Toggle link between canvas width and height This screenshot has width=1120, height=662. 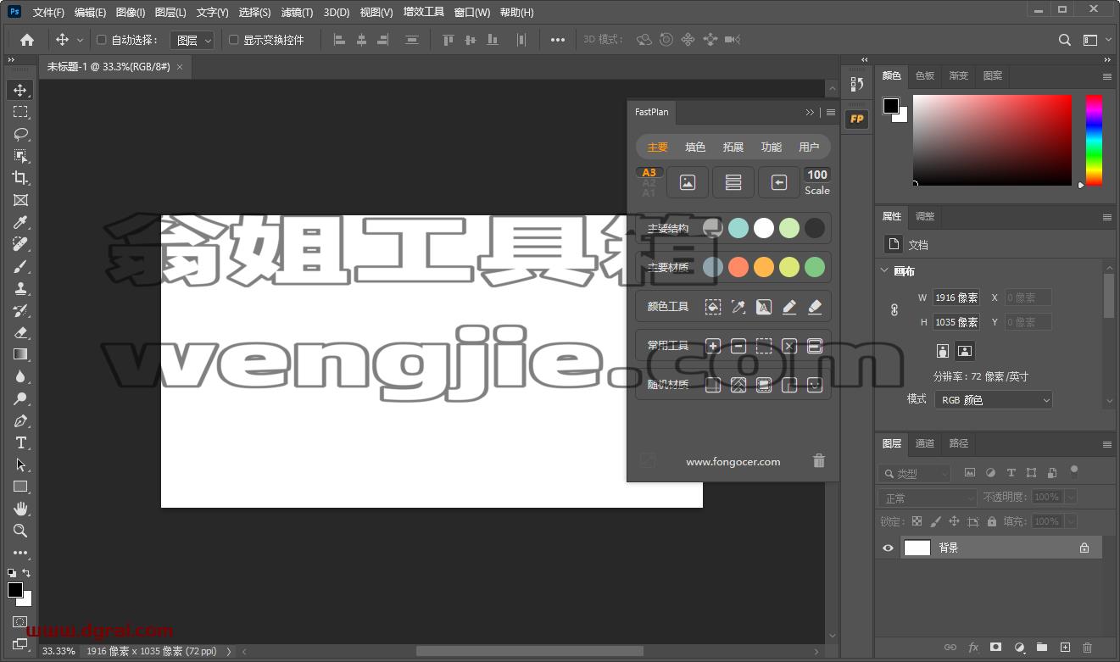coord(894,310)
